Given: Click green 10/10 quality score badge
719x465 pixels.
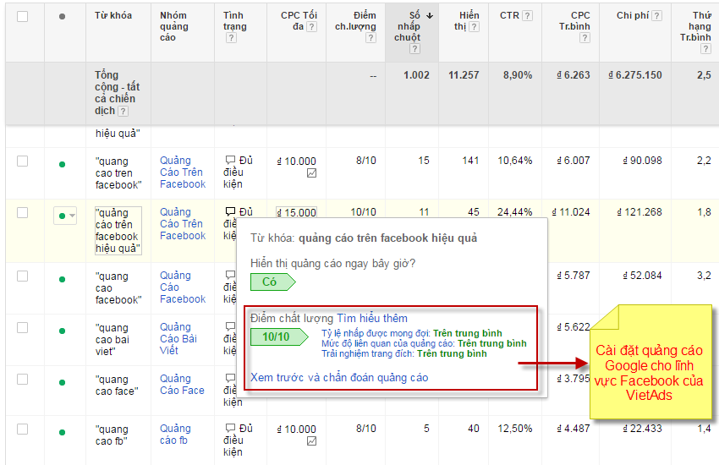Looking at the screenshot, I should pyautogui.click(x=279, y=336).
